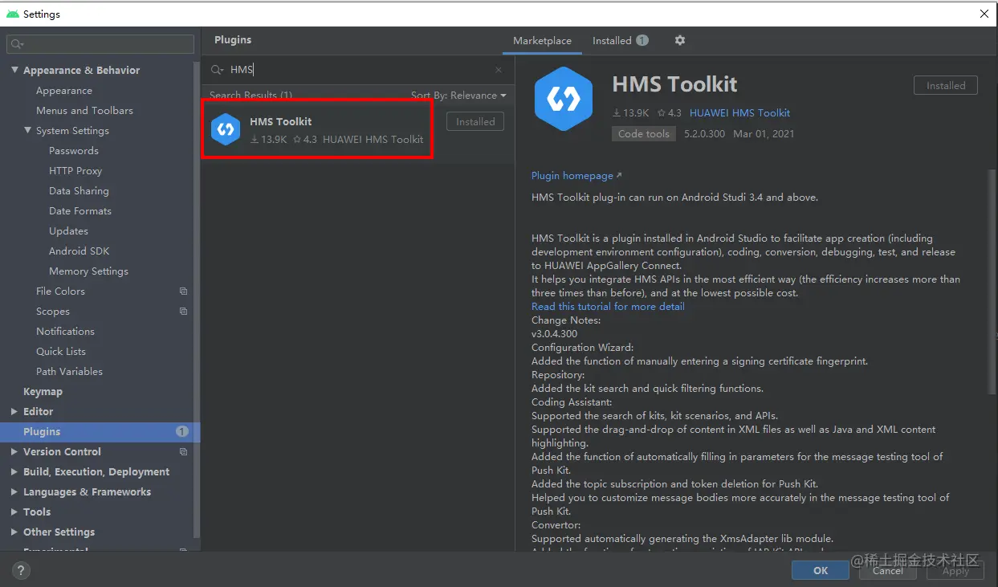Viewport: 998px width, 587px height.
Task: Click the large HMS Toolkit logo
Action: [x=564, y=99]
